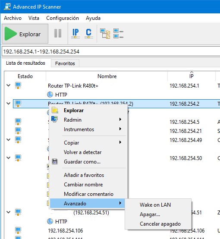Collapse the 192.168.254.51 row chevron
The image size is (220, 239).
[9, 212]
